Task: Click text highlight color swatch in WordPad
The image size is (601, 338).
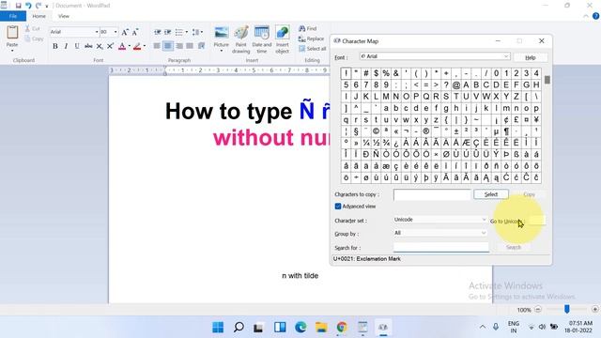Action: (137, 46)
